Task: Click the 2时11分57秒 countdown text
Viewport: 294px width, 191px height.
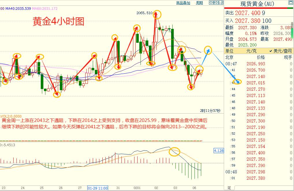Action: tap(210, 111)
